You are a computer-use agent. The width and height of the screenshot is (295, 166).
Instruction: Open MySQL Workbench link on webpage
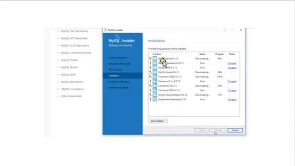point(72,82)
